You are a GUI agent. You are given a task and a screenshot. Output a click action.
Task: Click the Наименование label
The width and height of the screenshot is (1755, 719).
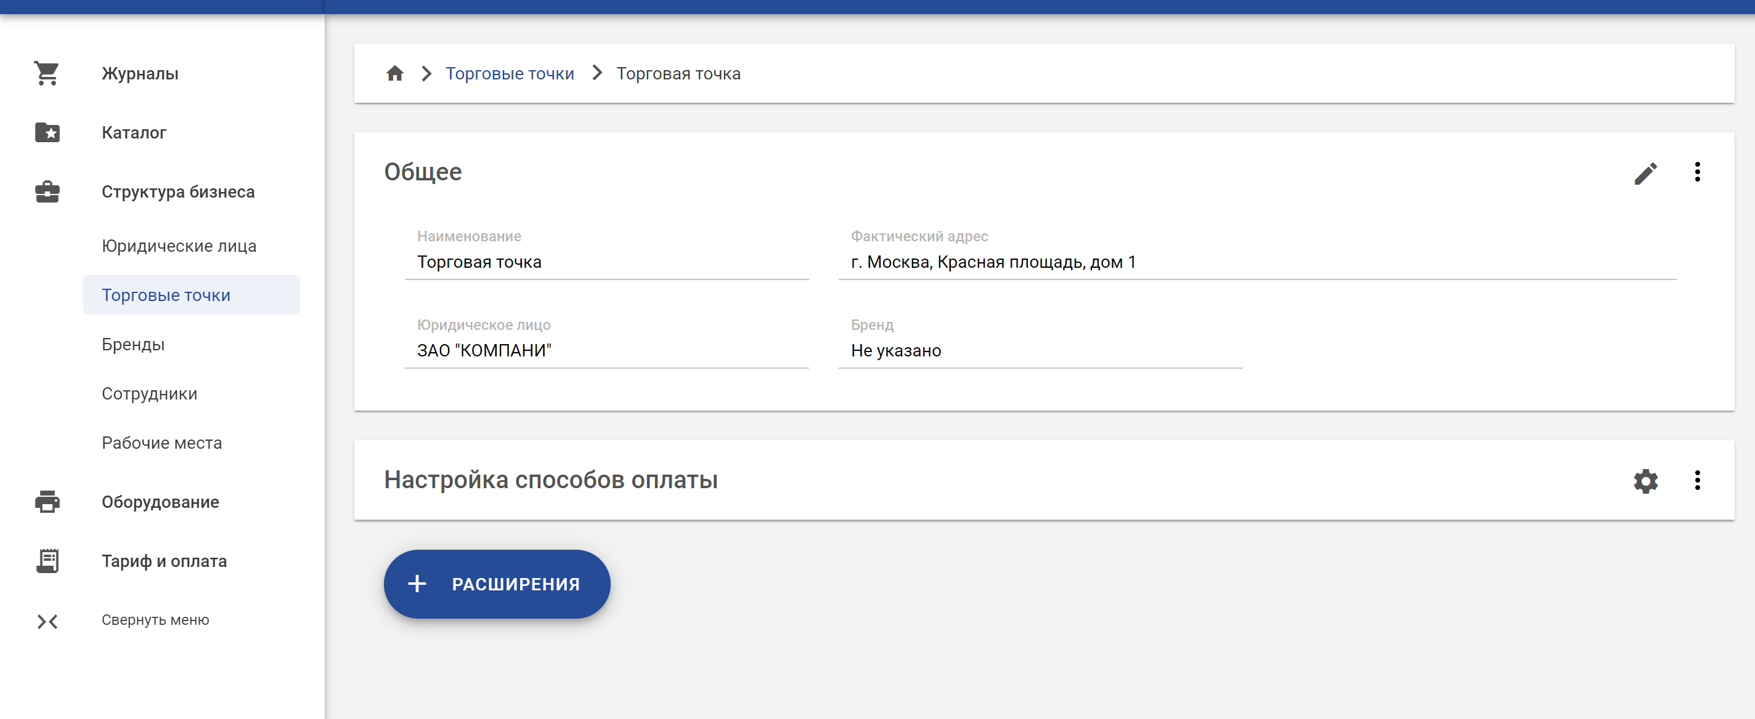coord(469,236)
